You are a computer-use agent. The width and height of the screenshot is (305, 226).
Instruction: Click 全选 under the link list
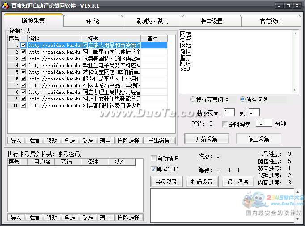pyautogui.click(x=70, y=141)
